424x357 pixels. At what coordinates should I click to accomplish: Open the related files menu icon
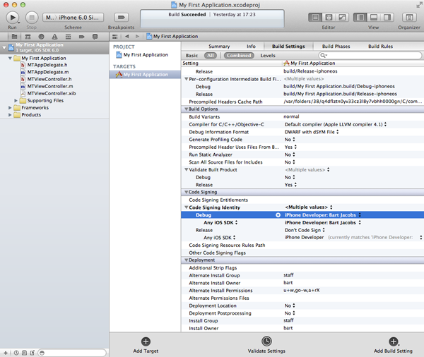(115, 37)
